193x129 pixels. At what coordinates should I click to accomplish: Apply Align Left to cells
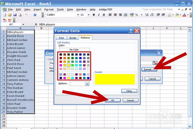coord(110,15)
